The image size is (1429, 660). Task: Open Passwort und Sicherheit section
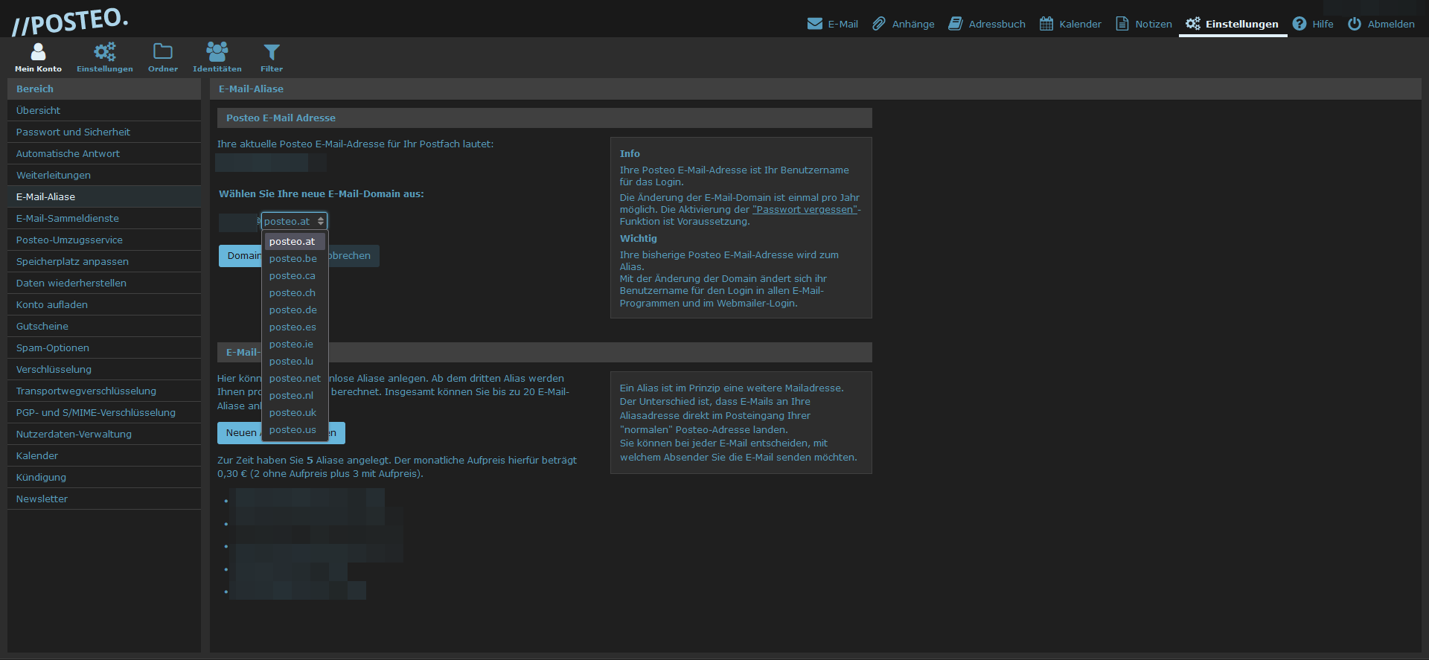pyautogui.click(x=73, y=132)
